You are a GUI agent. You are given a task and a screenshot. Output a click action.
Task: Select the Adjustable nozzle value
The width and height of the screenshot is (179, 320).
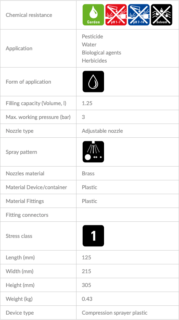(103, 131)
